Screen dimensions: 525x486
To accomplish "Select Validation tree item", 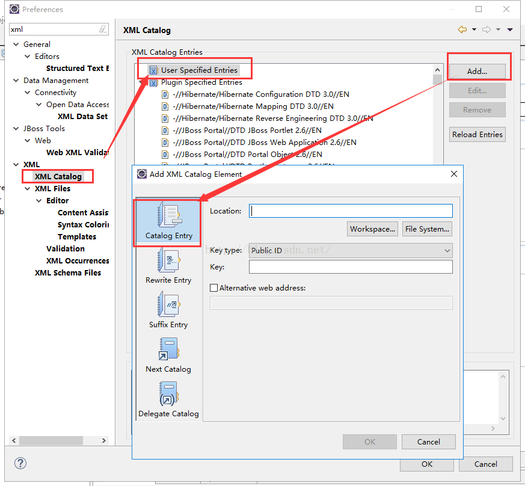I will pyautogui.click(x=66, y=249).
